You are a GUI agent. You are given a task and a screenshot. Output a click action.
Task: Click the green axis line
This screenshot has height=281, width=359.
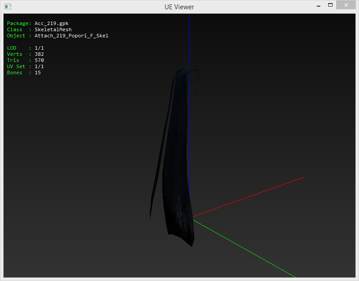(246, 250)
